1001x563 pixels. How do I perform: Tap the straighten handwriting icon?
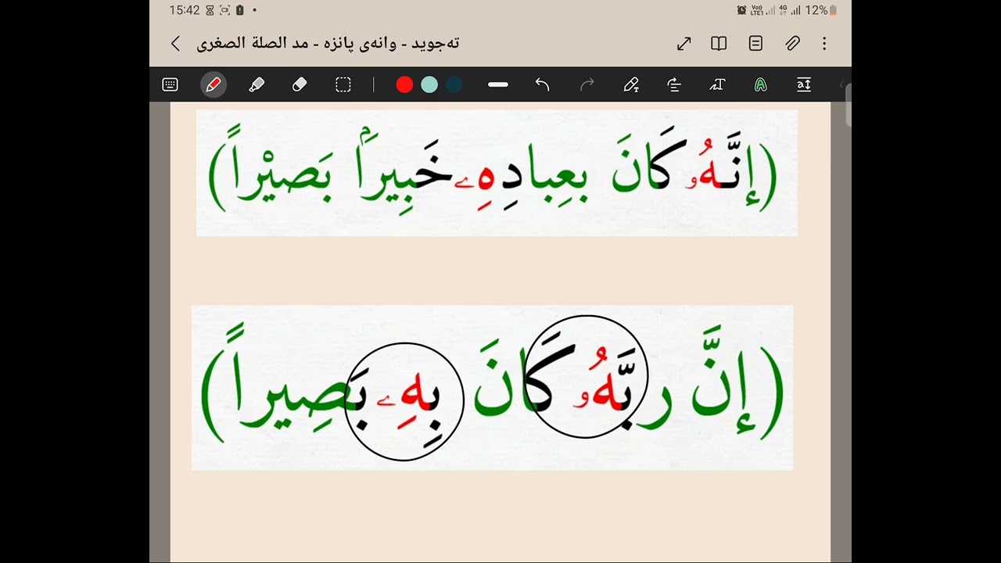[674, 85]
